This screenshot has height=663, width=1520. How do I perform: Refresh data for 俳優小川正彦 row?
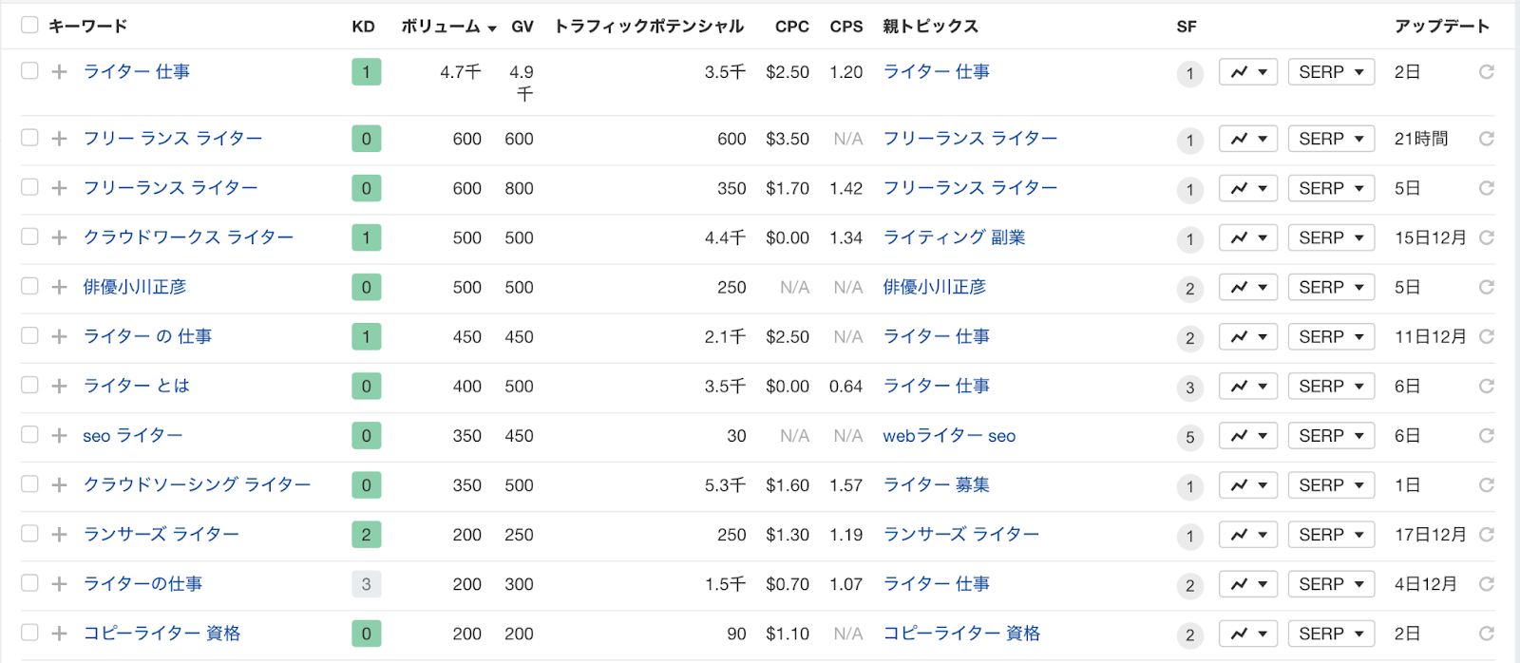[1487, 287]
